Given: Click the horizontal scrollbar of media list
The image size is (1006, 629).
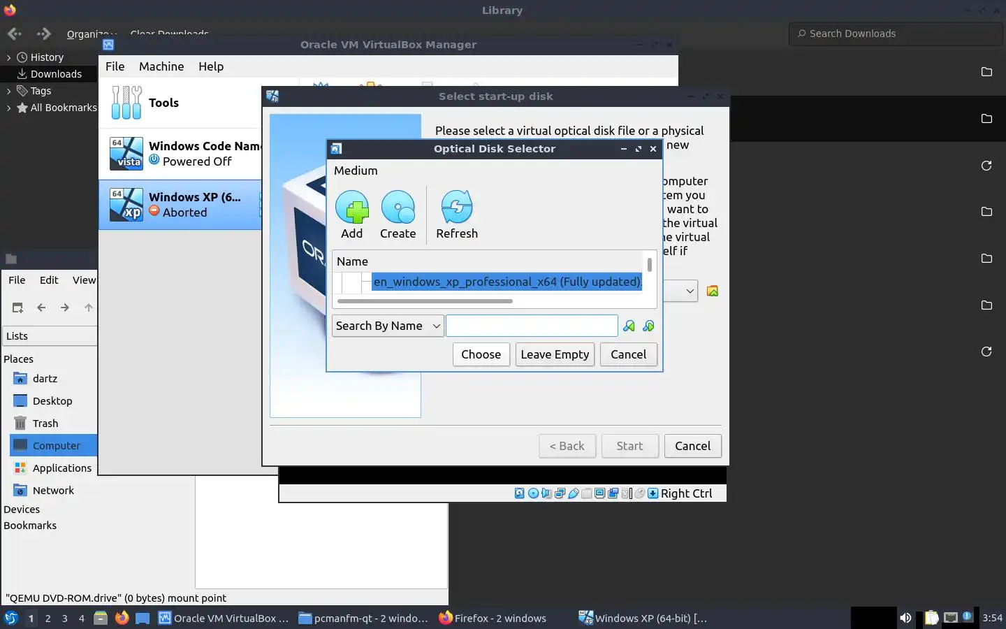Looking at the screenshot, I should pyautogui.click(x=425, y=301).
